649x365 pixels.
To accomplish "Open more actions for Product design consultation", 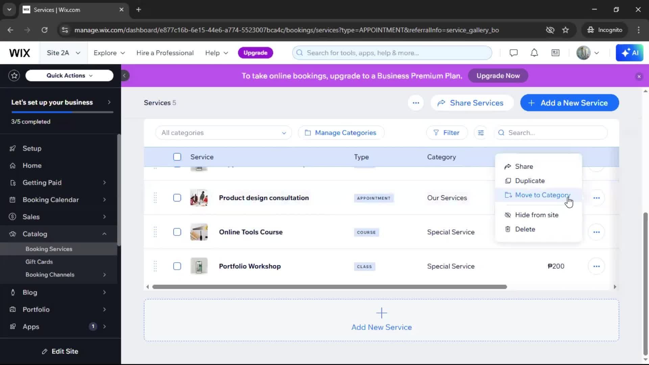I will [596, 198].
